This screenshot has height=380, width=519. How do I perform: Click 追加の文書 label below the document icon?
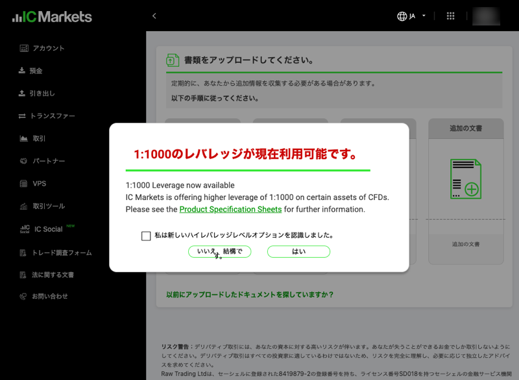point(466,244)
